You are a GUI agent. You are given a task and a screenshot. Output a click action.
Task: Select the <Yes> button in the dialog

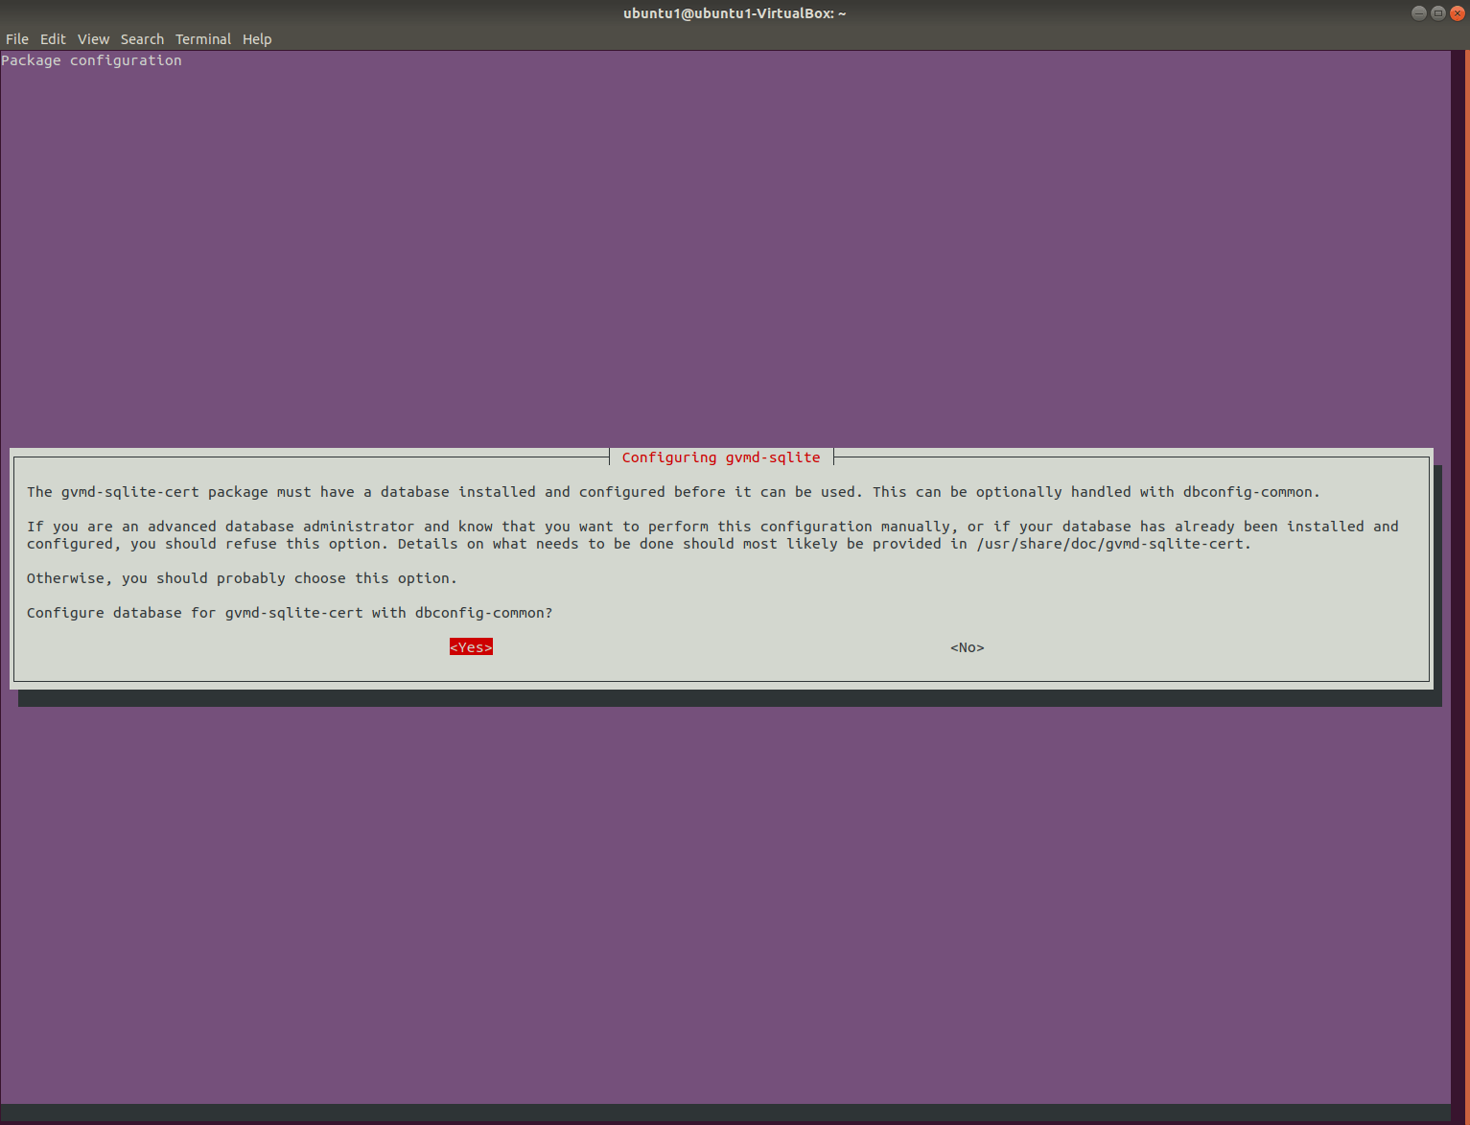[470, 647]
